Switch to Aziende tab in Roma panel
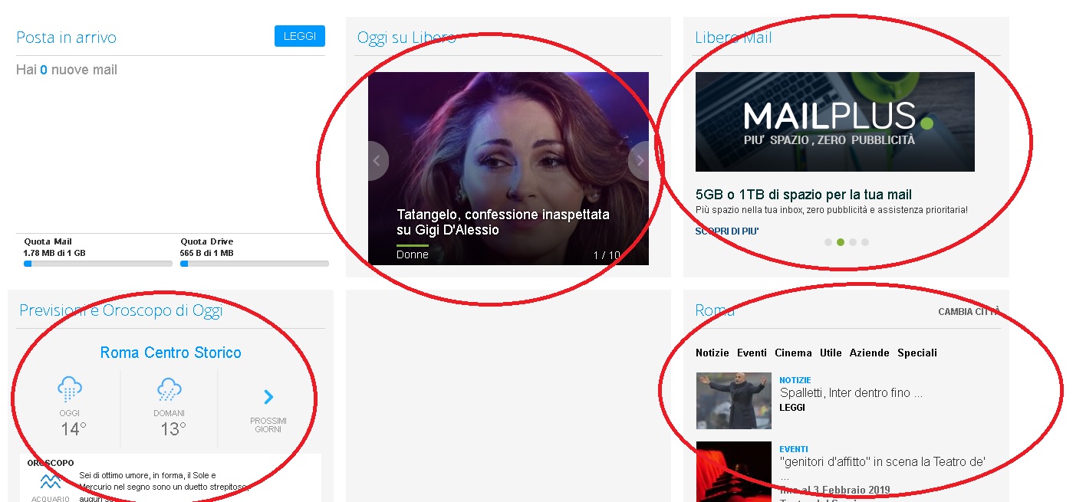The height and width of the screenshot is (502, 1086). [x=870, y=353]
